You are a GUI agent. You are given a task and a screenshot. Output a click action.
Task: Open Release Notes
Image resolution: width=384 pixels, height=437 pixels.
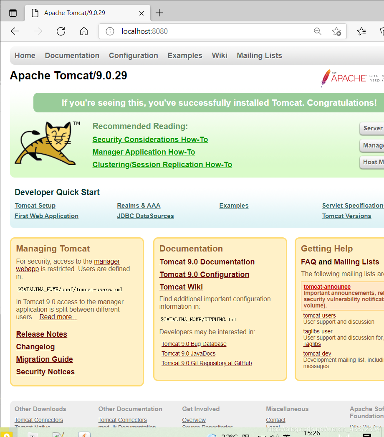click(x=41, y=334)
